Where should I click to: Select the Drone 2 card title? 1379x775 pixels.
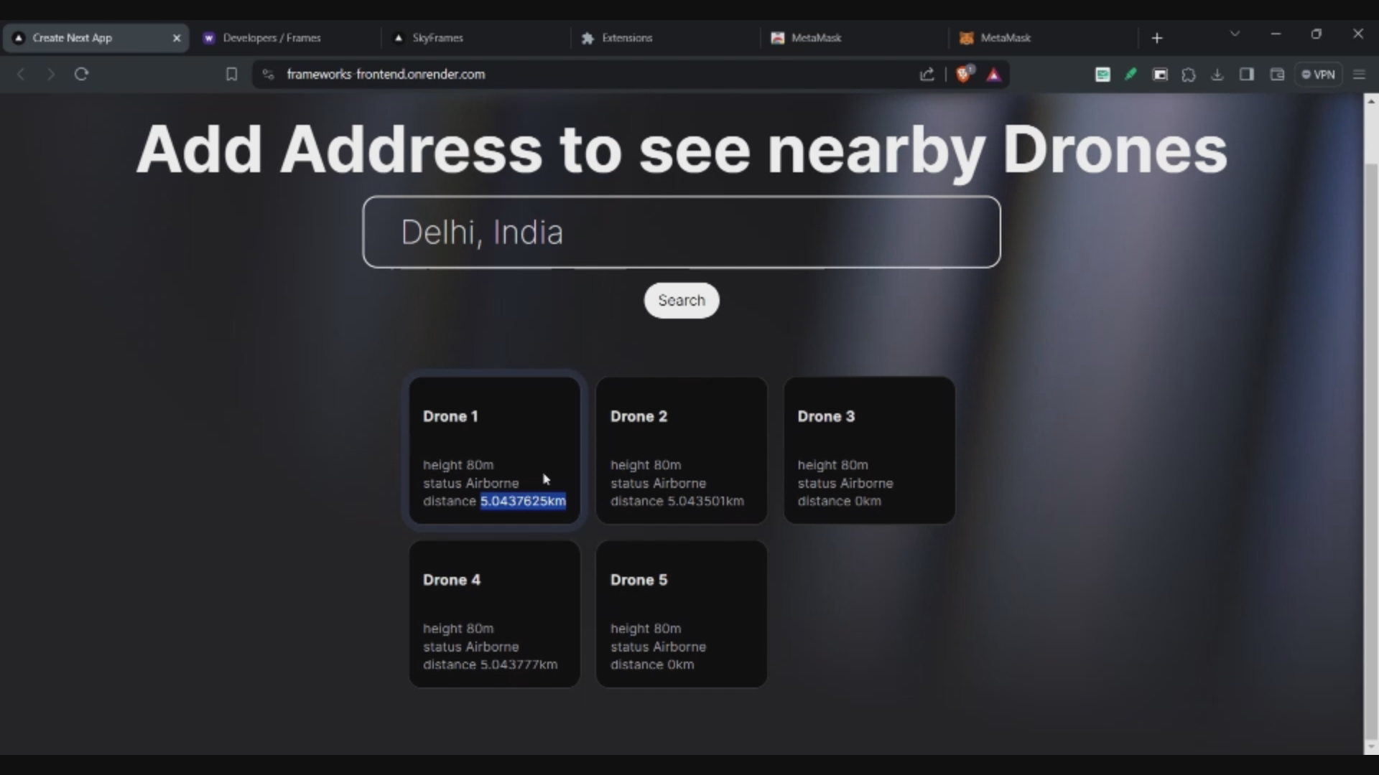point(639,416)
